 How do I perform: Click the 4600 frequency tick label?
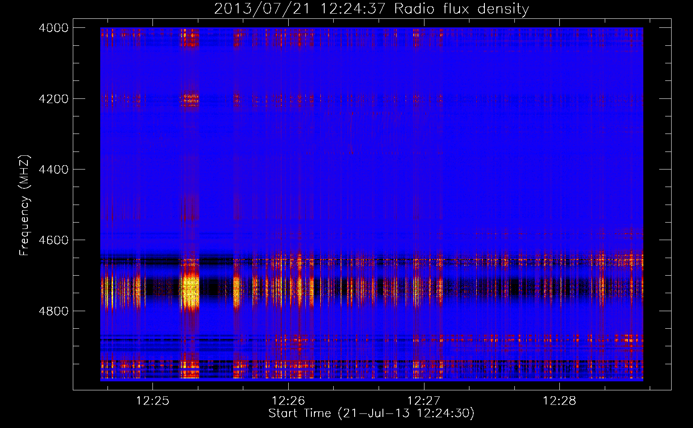[54, 240]
